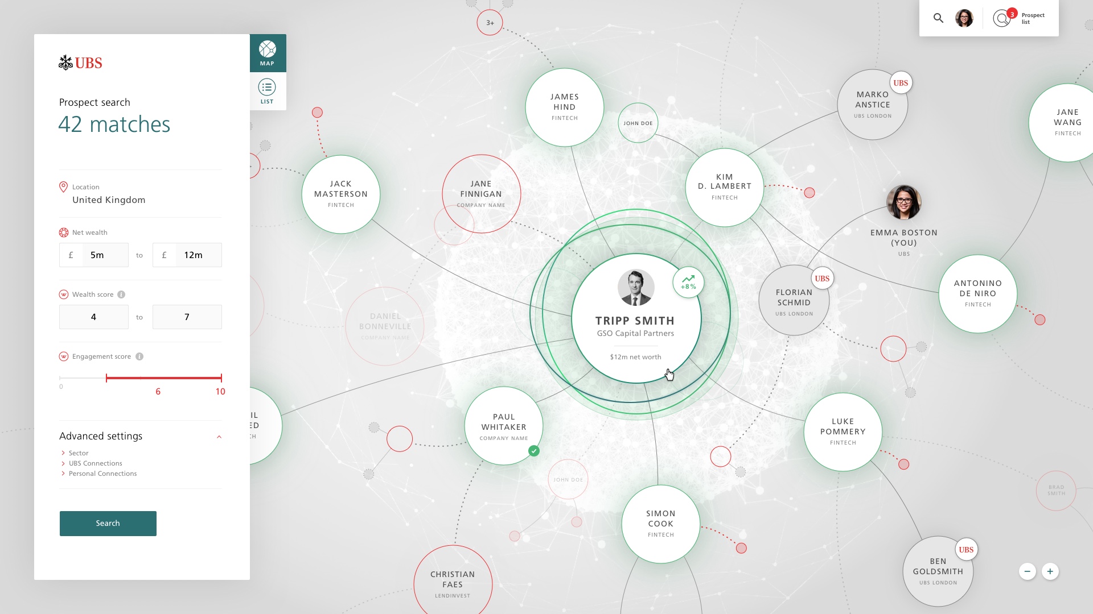Click the minimum net wealth 5m field

pyautogui.click(x=105, y=255)
